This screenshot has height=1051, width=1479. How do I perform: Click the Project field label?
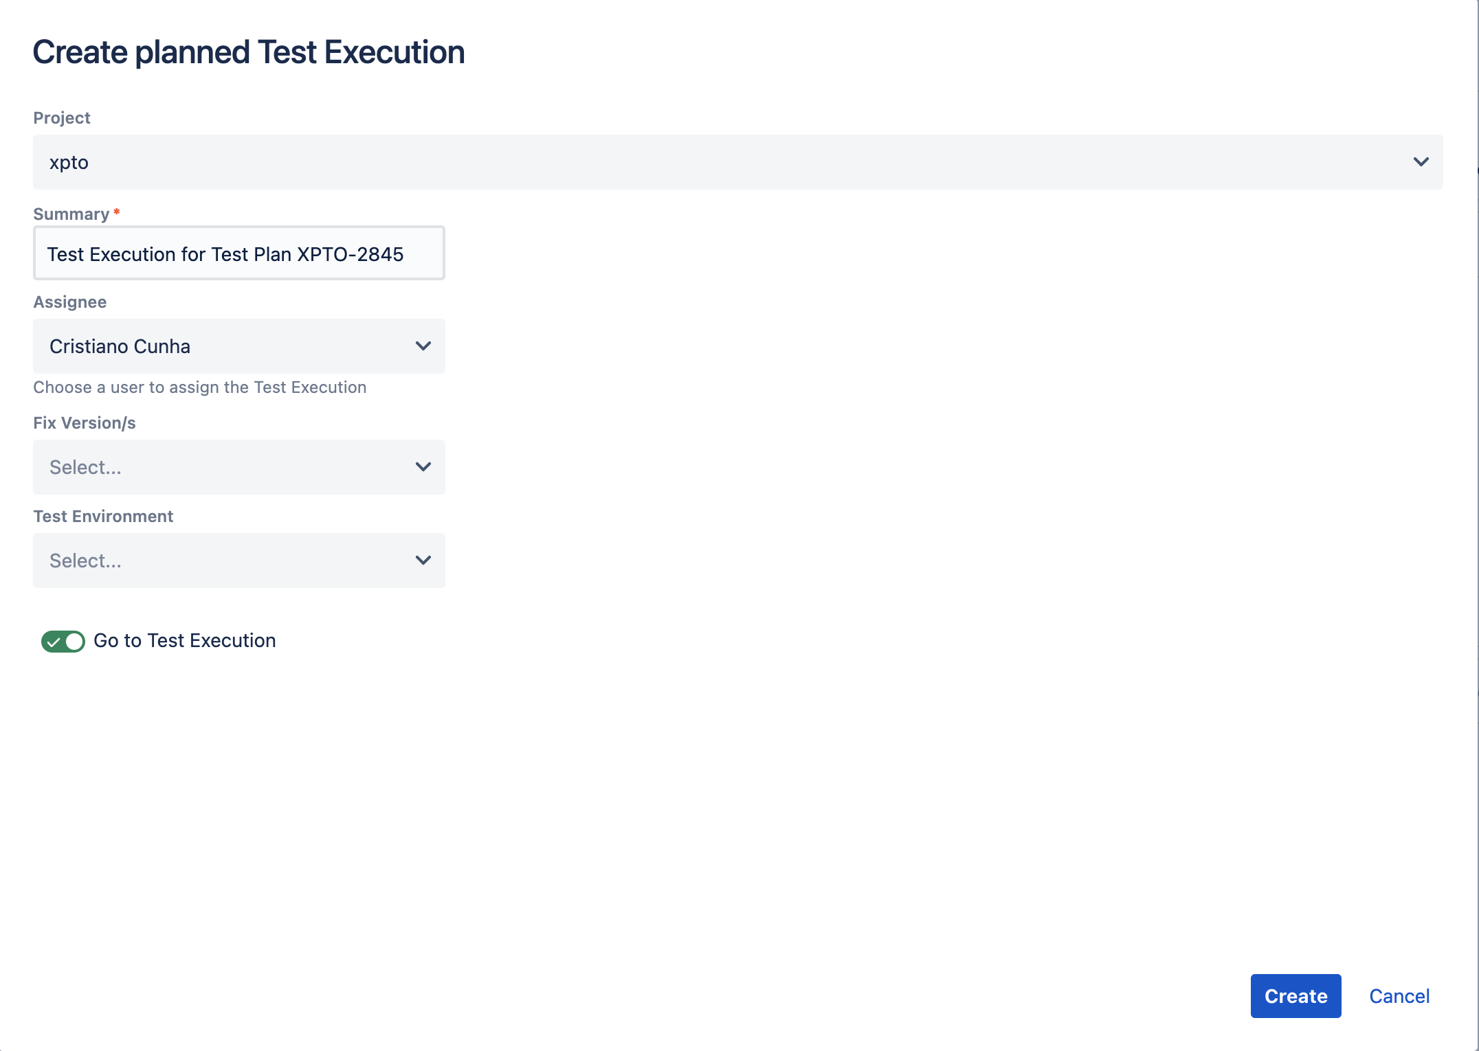coord(62,118)
